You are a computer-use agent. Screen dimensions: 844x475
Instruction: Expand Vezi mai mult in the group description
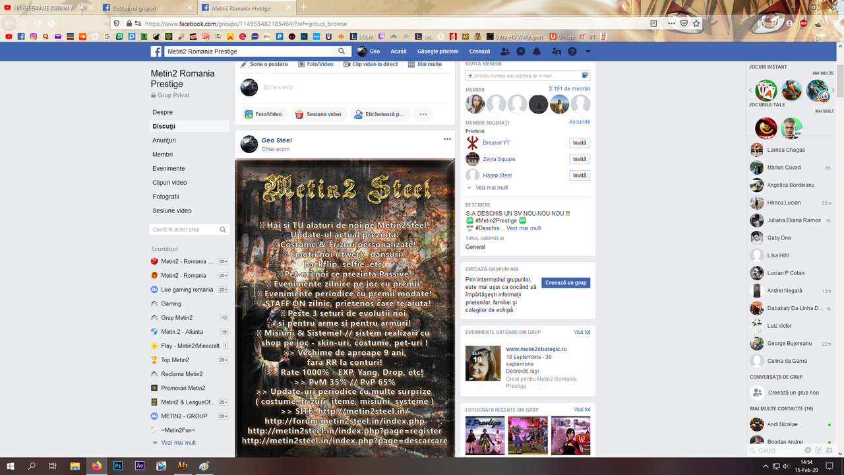tap(524, 228)
